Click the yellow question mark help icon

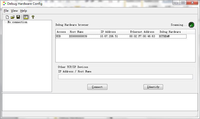pyautogui.click(x=33, y=17)
